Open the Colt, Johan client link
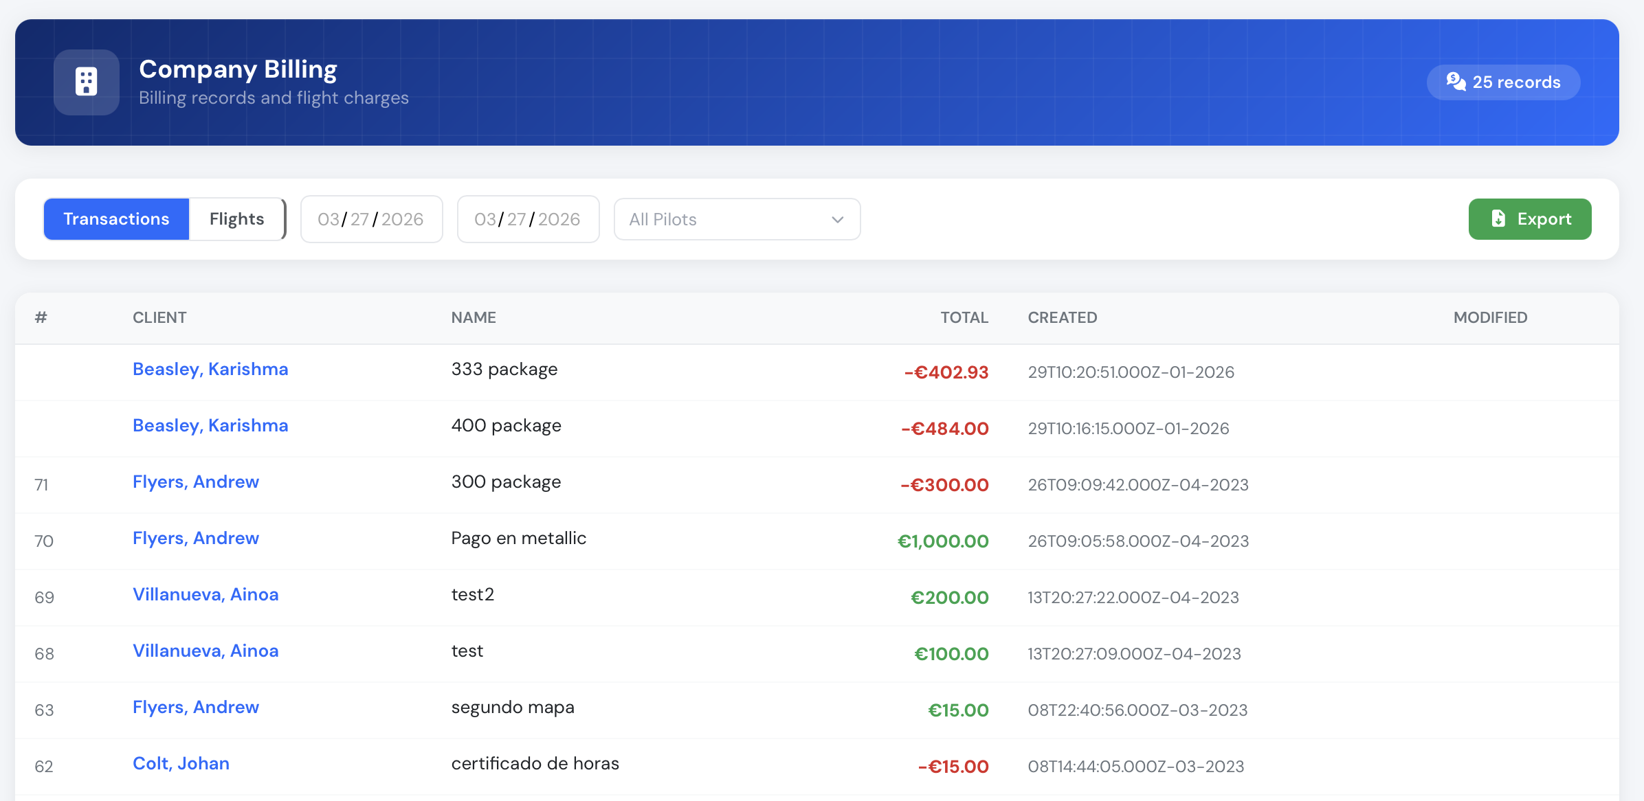The width and height of the screenshot is (1644, 801). click(x=181, y=763)
